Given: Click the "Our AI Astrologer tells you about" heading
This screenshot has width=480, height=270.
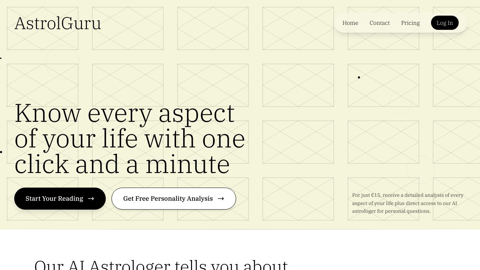Looking at the screenshot, I should [161, 265].
